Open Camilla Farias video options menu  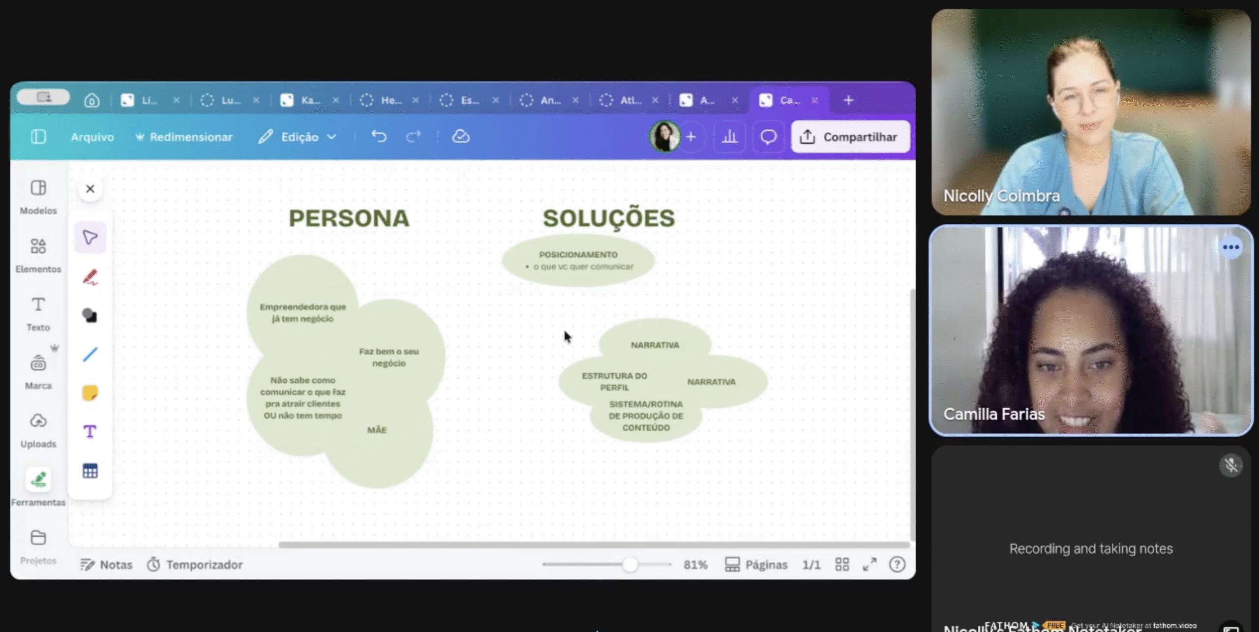(1230, 247)
